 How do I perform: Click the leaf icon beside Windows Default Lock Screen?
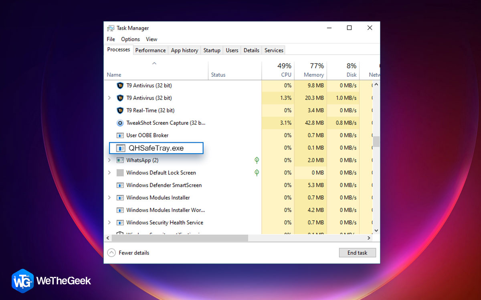pos(257,173)
